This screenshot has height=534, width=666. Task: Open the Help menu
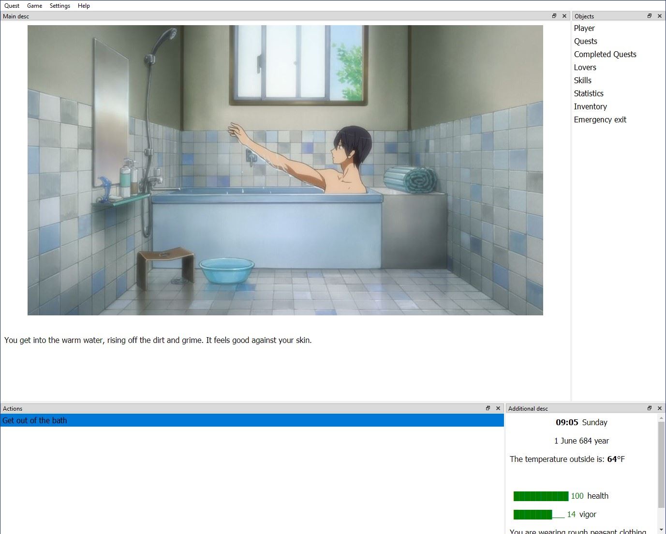click(84, 6)
